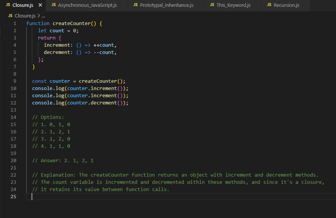336x218 pixels.
Task: Switch to the Asynchronous_JavaScript.js tab
Action: click(87, 5)
